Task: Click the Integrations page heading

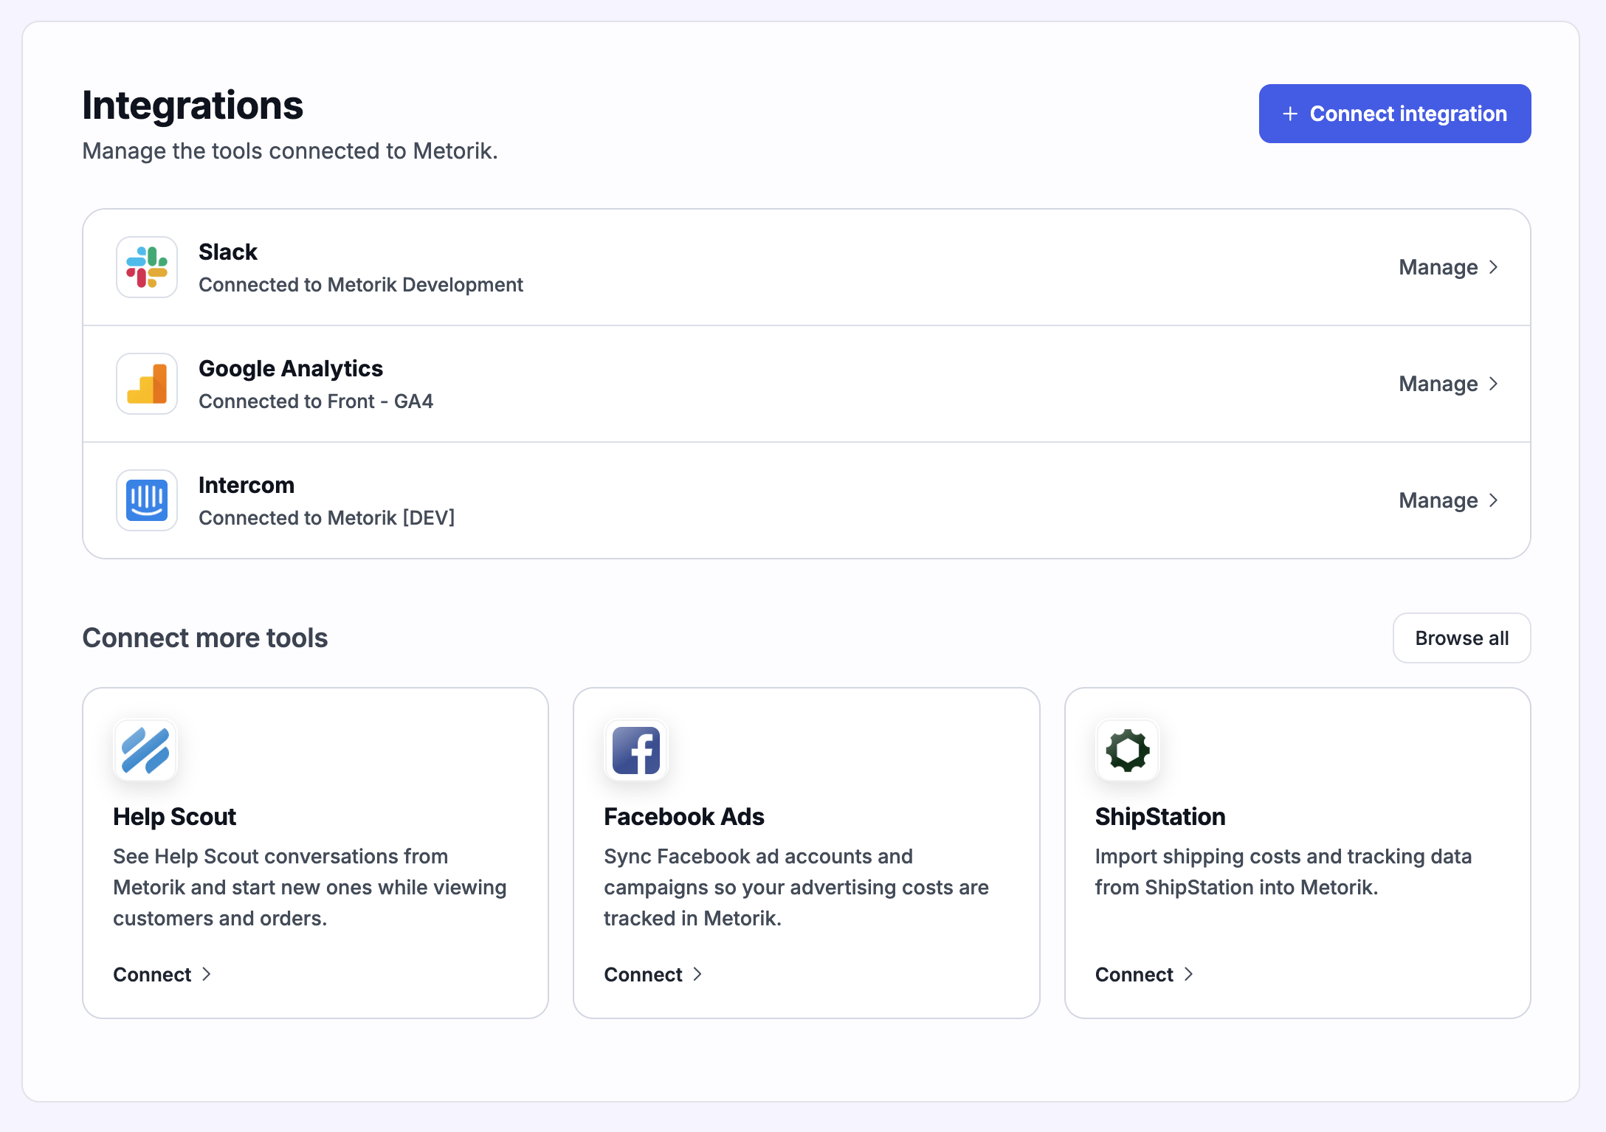Action: (193, 105)
